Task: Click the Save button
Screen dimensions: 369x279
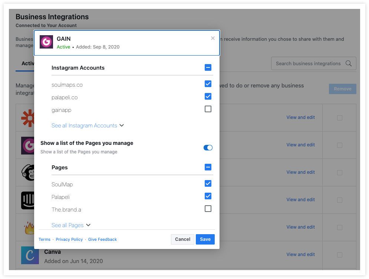Action: [x=205, y=239]
